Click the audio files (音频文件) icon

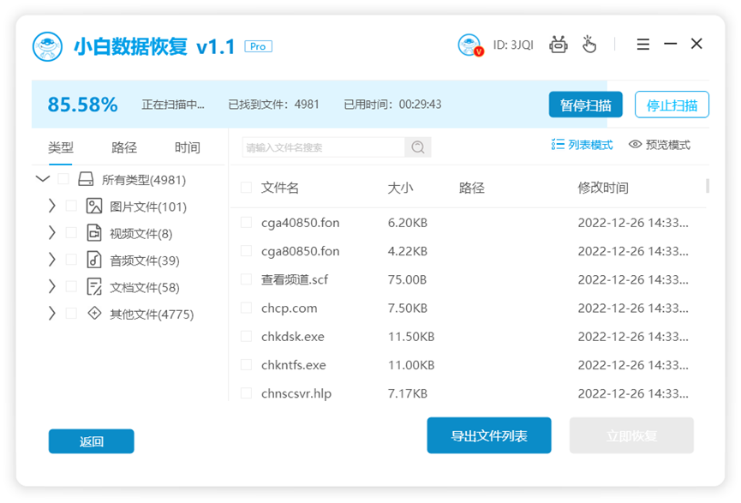94,260
